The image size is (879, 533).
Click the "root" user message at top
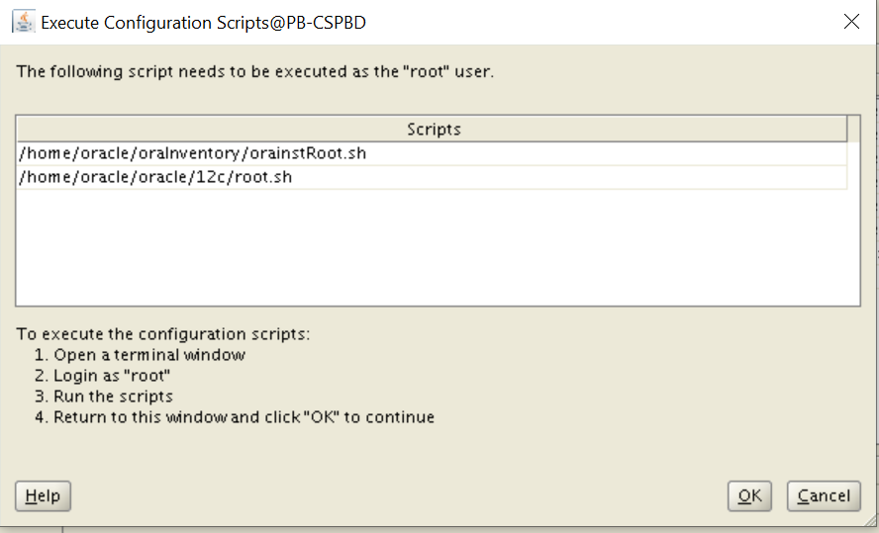pos(254,72)
